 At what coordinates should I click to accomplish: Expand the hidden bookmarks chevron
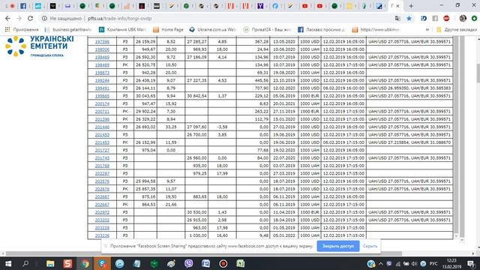click(427, 30)
